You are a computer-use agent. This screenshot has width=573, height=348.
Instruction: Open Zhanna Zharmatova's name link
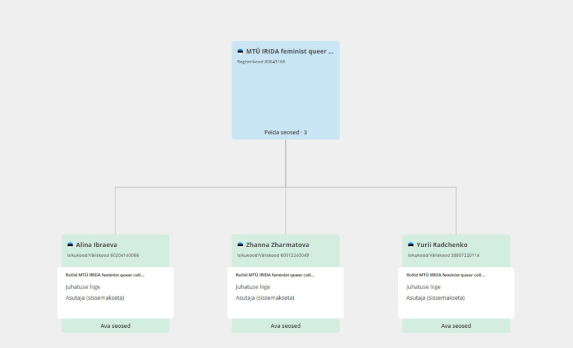coord(278,245)
